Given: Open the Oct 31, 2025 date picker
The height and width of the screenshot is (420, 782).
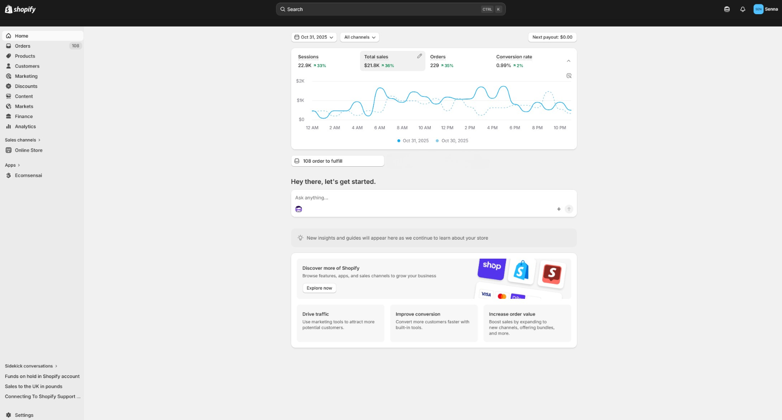Looking at the screenshot, I should [314, 37].
